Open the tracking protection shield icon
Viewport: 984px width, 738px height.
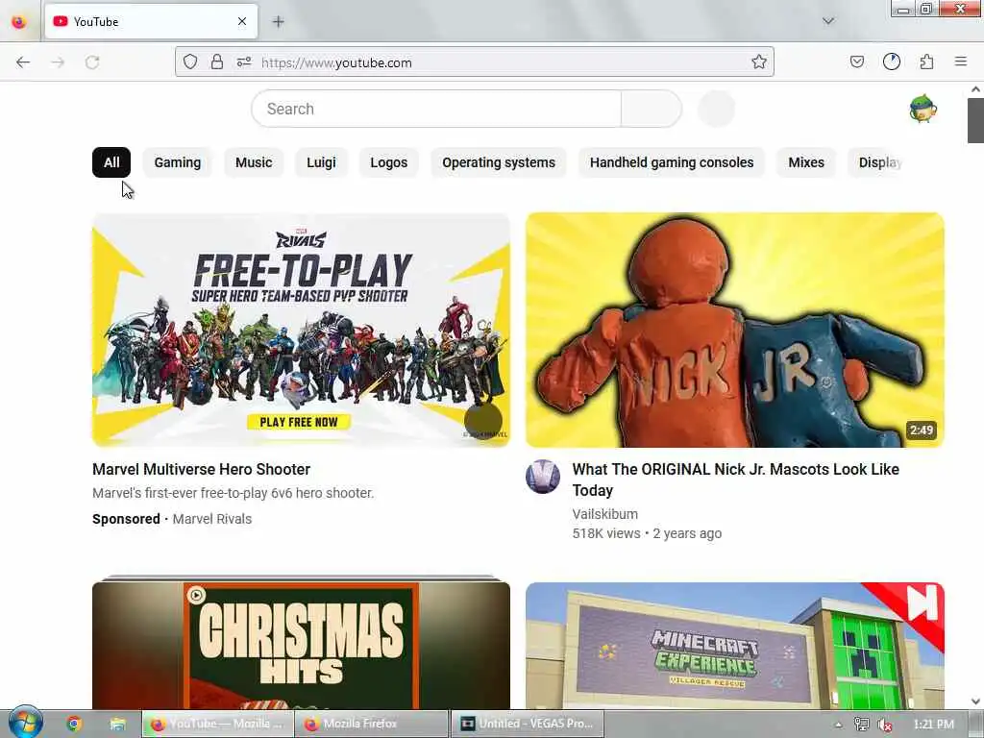190,61
